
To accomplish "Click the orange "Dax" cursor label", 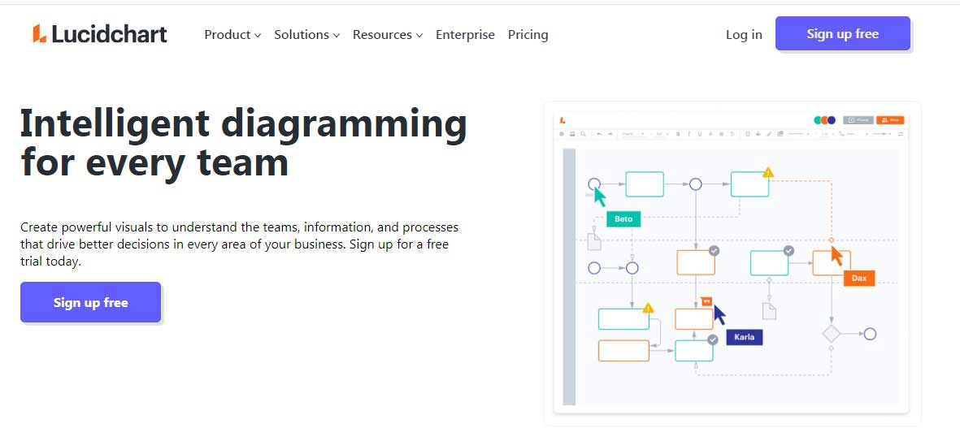I will (859, 279).
